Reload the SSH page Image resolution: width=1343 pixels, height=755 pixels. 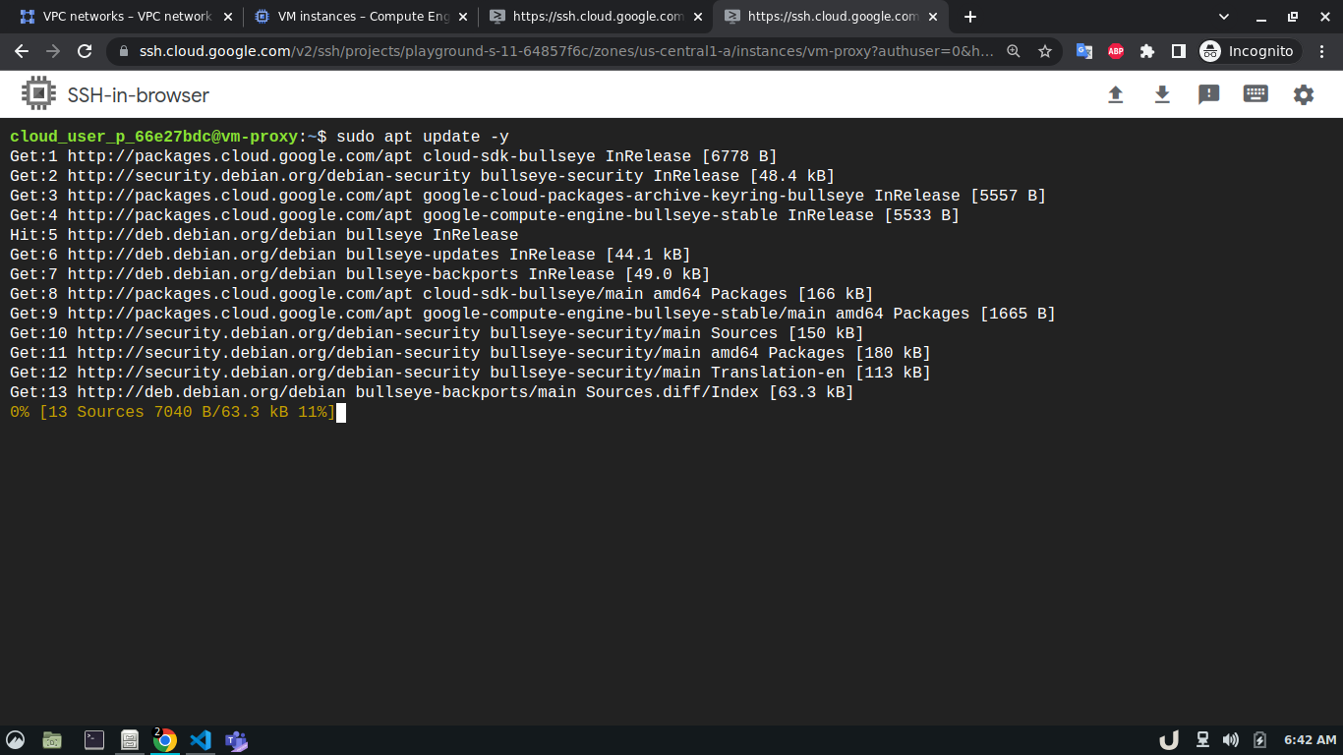(85, 51)
